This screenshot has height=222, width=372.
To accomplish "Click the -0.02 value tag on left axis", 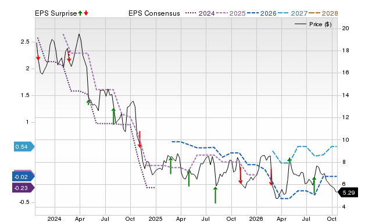I will click(x=23, y=177).
